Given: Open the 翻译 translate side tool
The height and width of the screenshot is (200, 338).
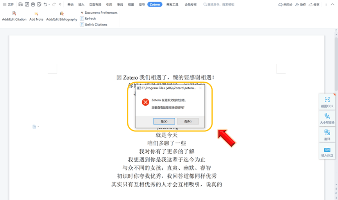Looking at the screenshot, I should pos(327,135).
